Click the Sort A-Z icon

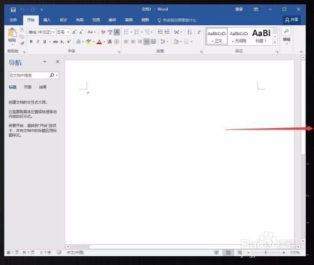coord(190,32)
